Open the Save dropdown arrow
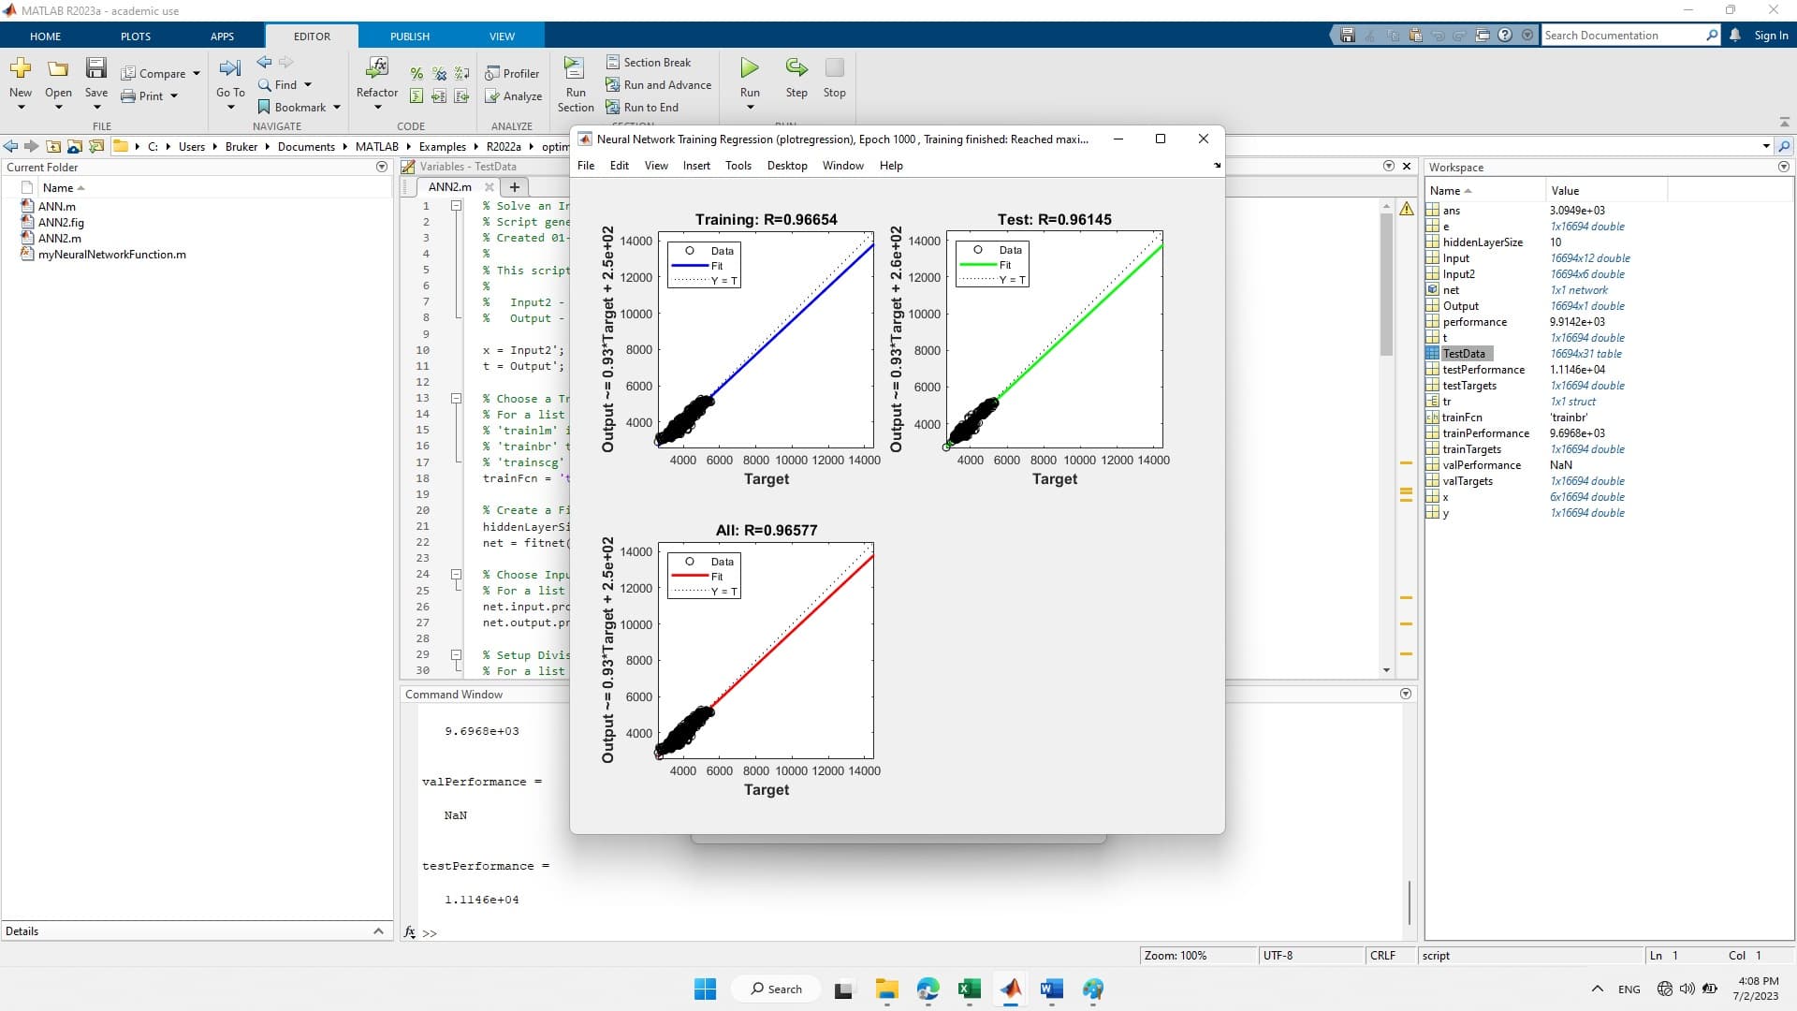Screen dimensions: 1797x1011 (x=95, y=108)
